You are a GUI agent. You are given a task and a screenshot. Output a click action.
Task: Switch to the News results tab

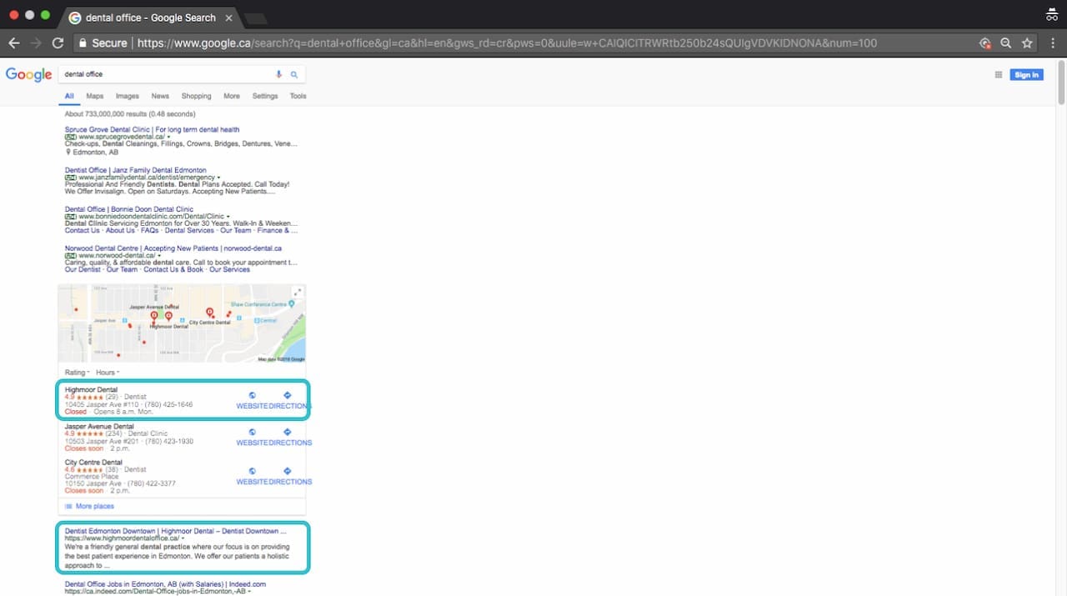[x=160, y=96]
